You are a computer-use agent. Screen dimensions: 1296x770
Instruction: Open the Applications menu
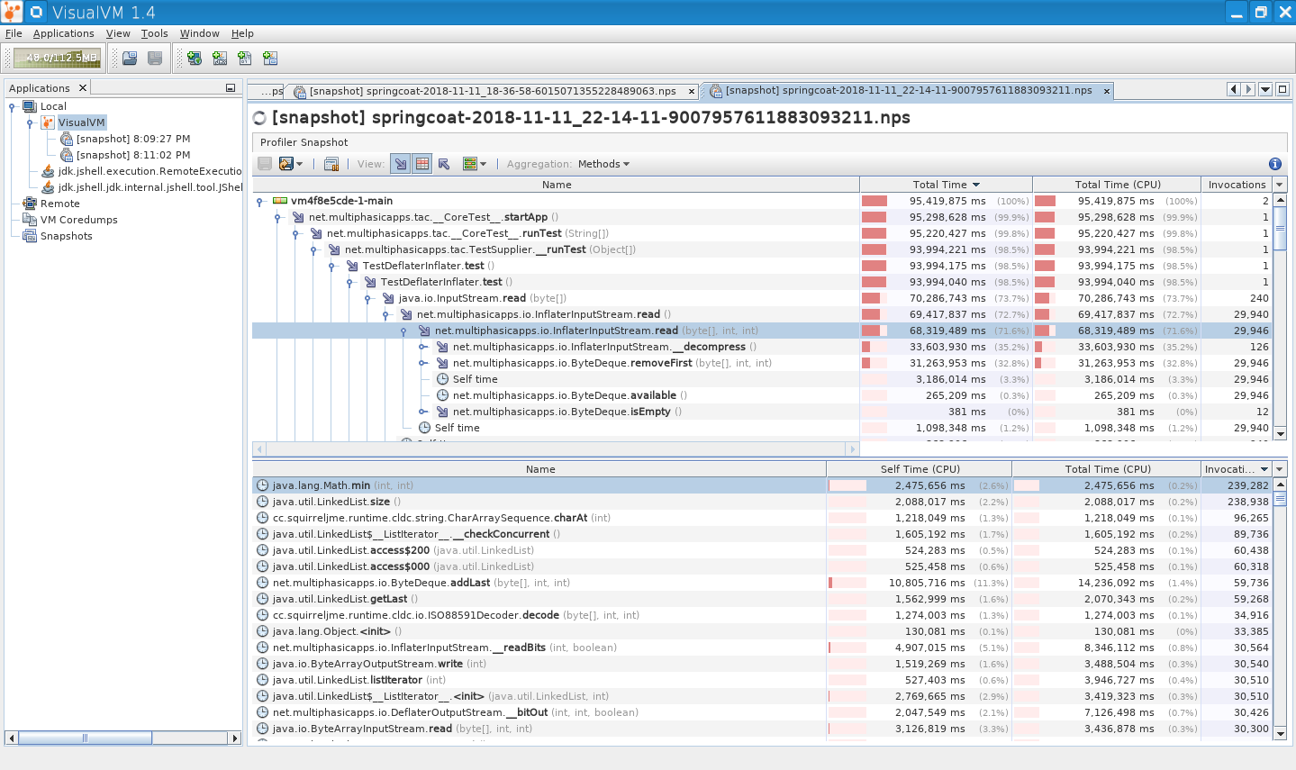click(x=63, y=33)
